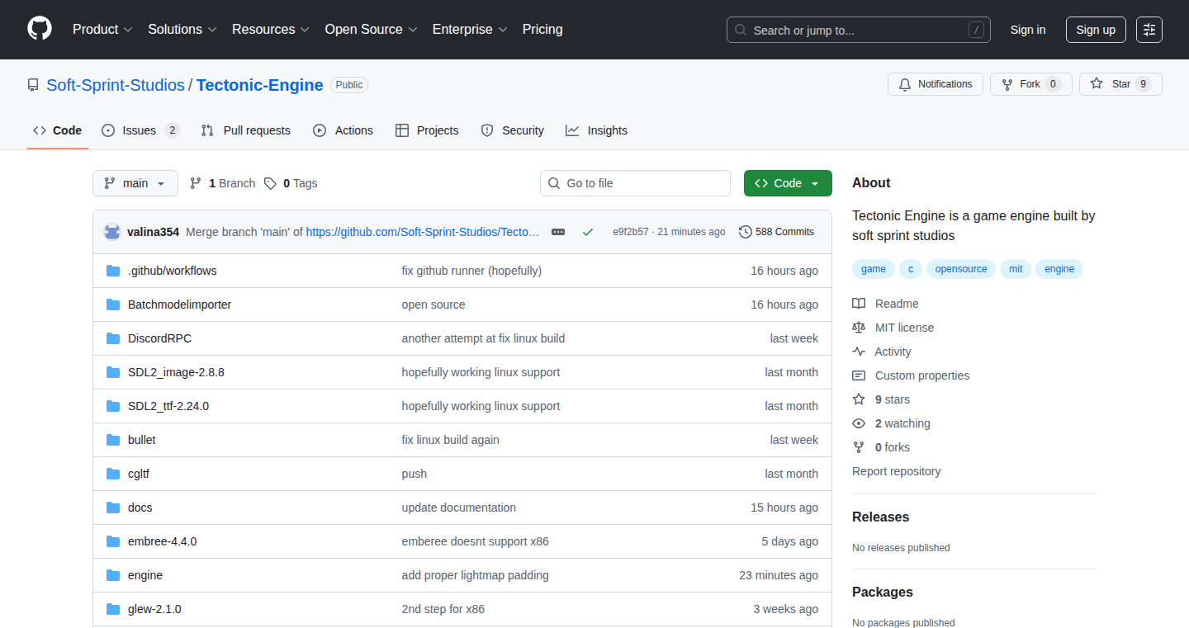
Task: Click the tag icon beside 0 Tags
Action: [270, 183]
